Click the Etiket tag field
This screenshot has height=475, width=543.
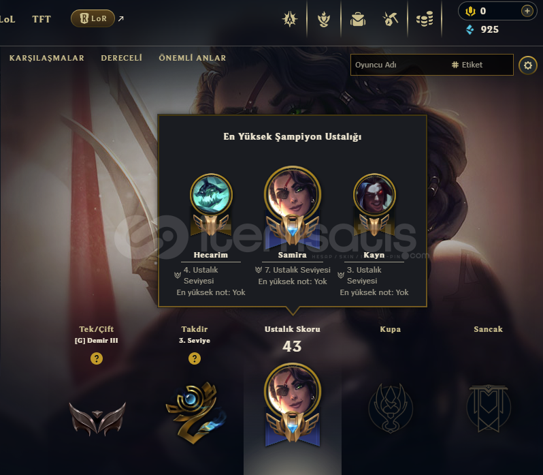[x=480, y=65]
